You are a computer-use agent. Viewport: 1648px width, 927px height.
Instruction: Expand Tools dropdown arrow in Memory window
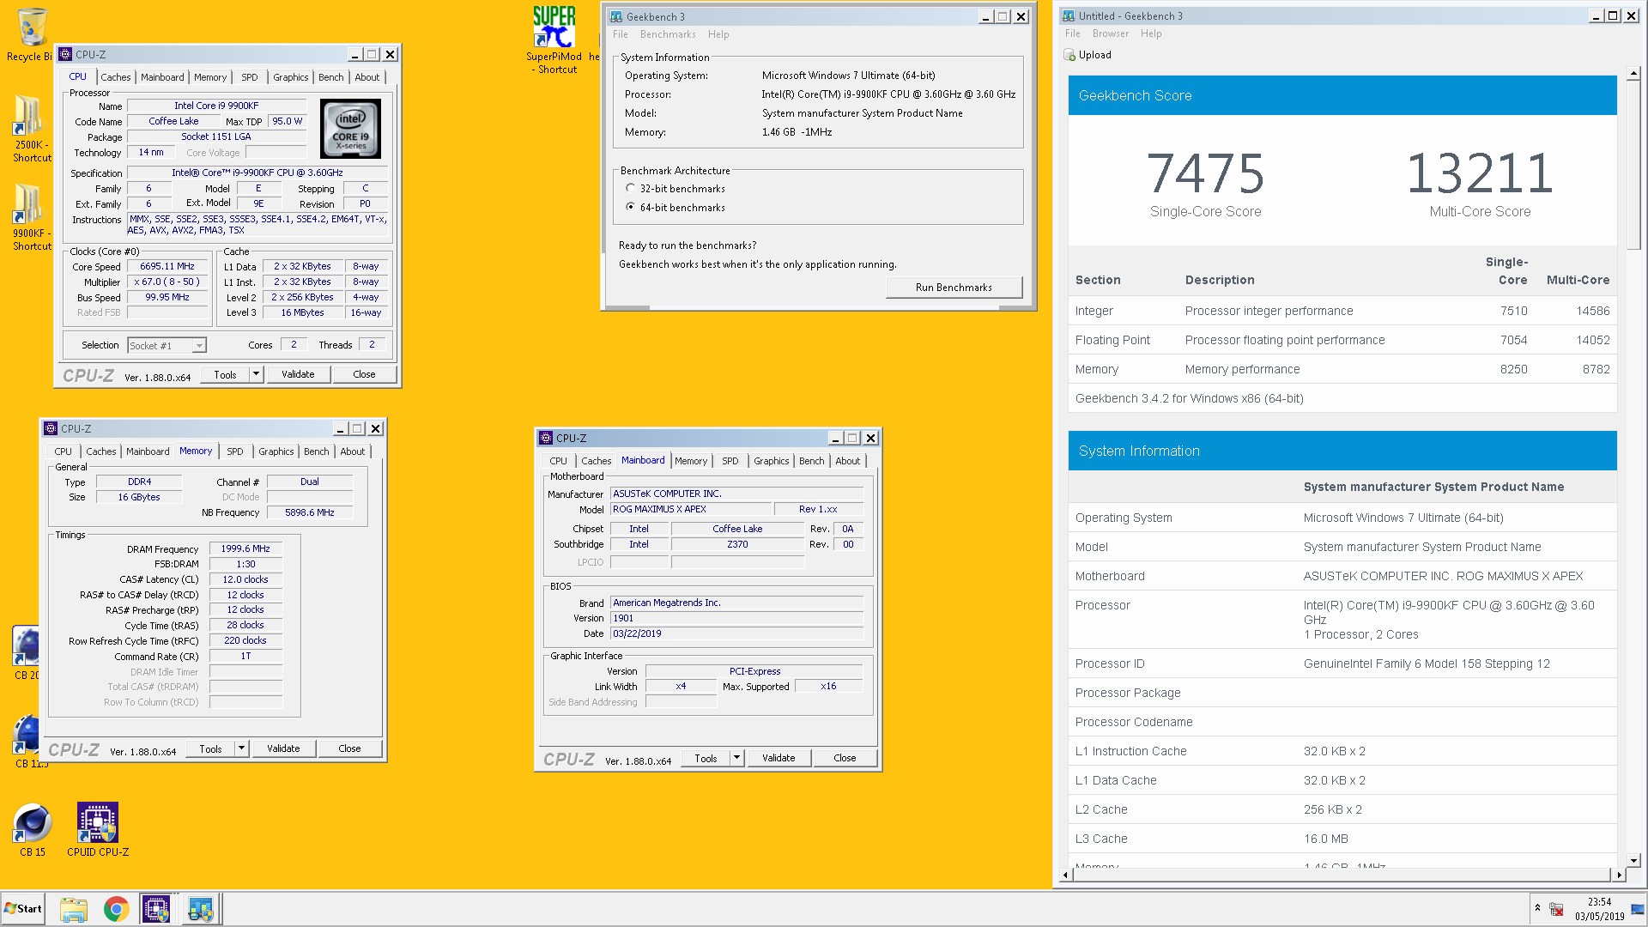click(x=241, y=748)
